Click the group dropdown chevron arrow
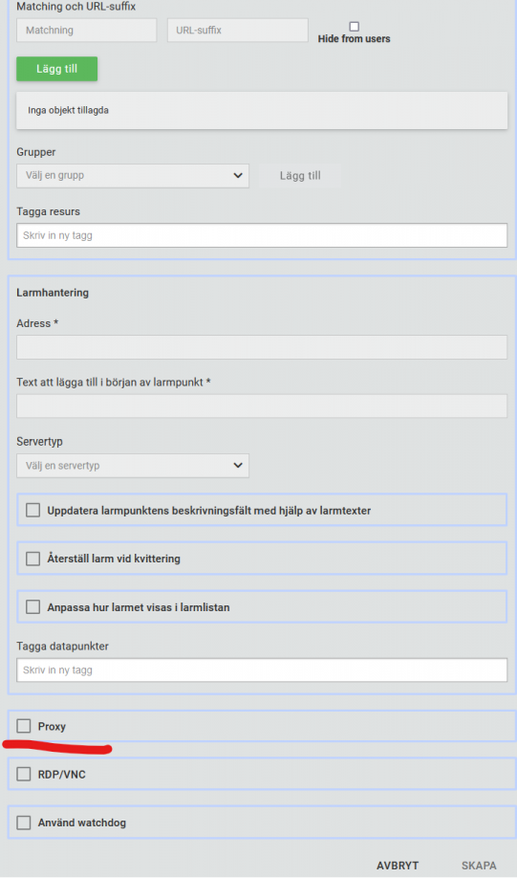This screenshot has height=878, width=517. [x=238, y=176]
